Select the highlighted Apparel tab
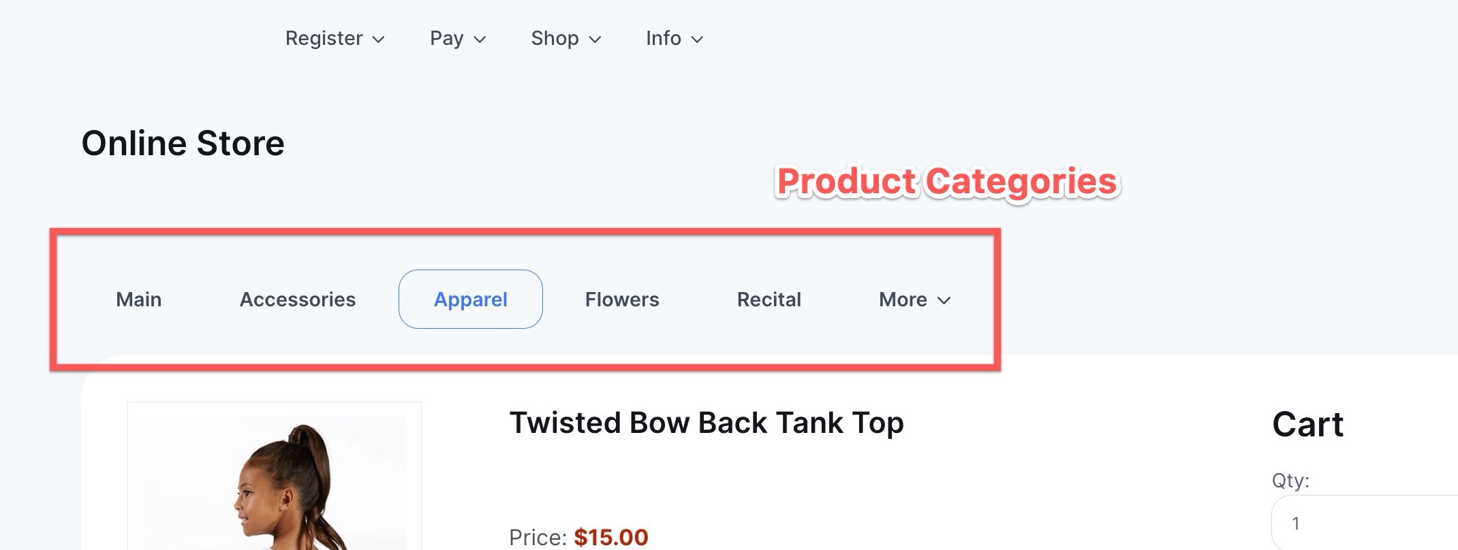1458x550 pixels. coord(471,300)
